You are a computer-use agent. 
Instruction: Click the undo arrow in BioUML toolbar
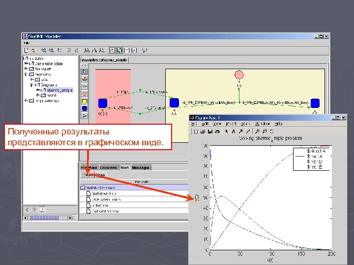(x=69, y=50)
